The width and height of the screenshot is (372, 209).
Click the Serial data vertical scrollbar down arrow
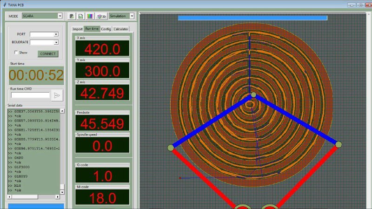coord(62,192)
